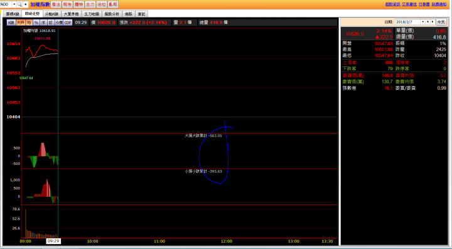Open the symbol code dropdown arrow
Screen dimensions: 452x249
pos(14,4)
